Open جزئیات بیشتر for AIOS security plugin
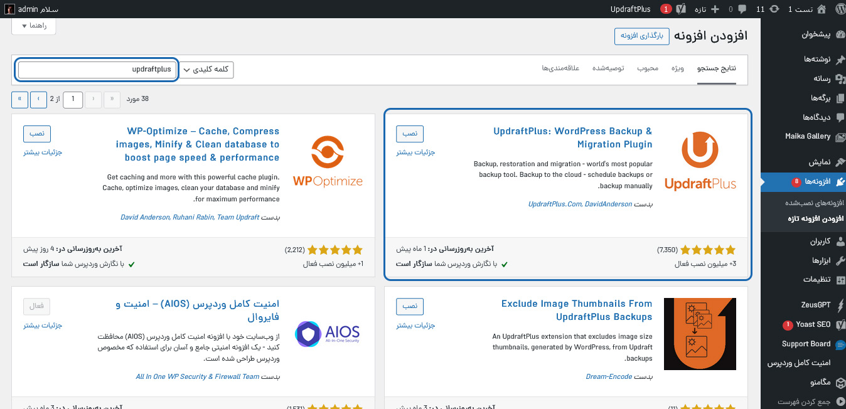The height and width of the screenshot is (409, 846). coord(43,325)
